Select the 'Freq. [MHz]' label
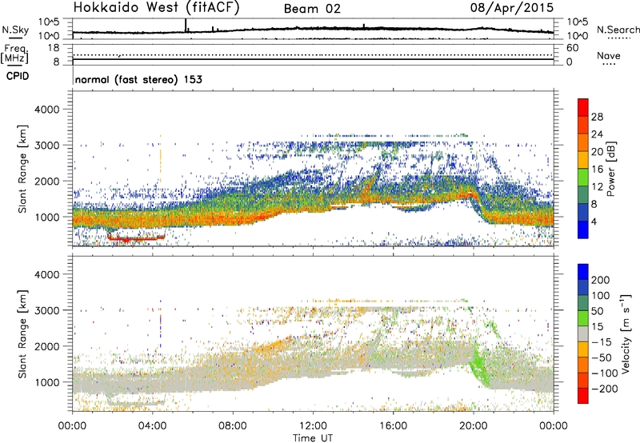The image size is (640, 443). pyautogui.click(x=15, y=54)
